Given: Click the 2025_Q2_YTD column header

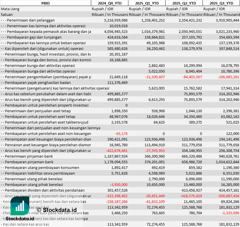Looking at the screenshot, I should 184,3.
